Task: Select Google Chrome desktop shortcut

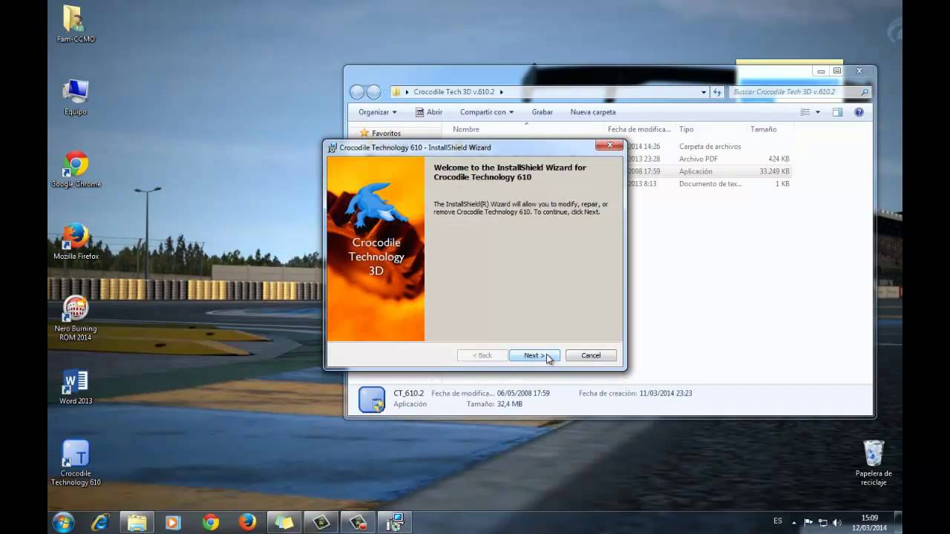Action: [76, 169]
